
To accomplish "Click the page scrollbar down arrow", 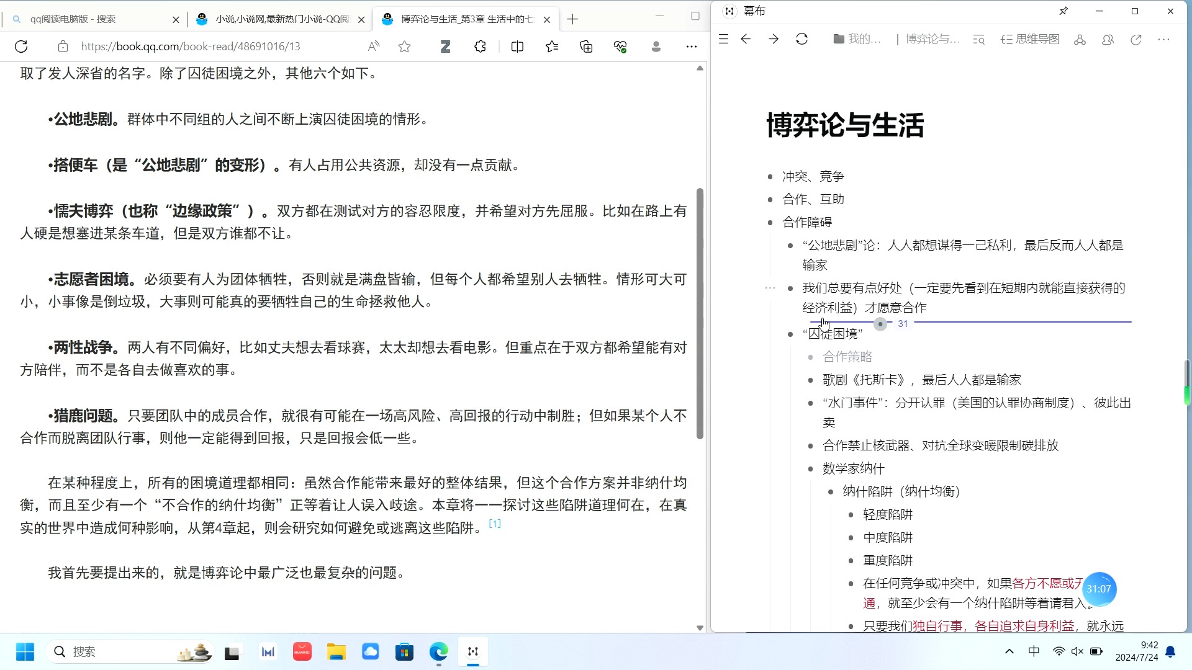I will 700,628.
